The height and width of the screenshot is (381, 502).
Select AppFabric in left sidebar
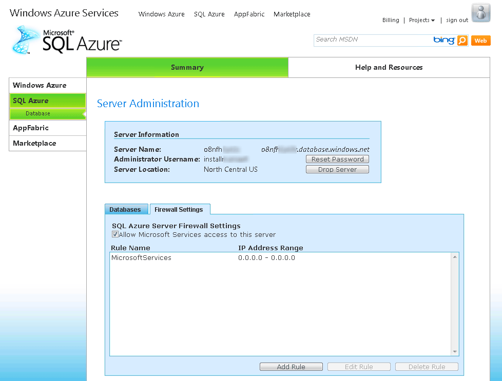click(x=48, y=128)
